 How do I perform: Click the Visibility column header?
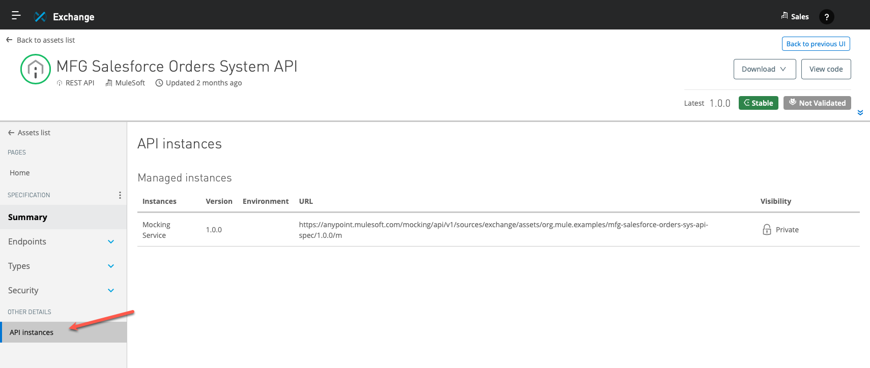tap(775, 201)
